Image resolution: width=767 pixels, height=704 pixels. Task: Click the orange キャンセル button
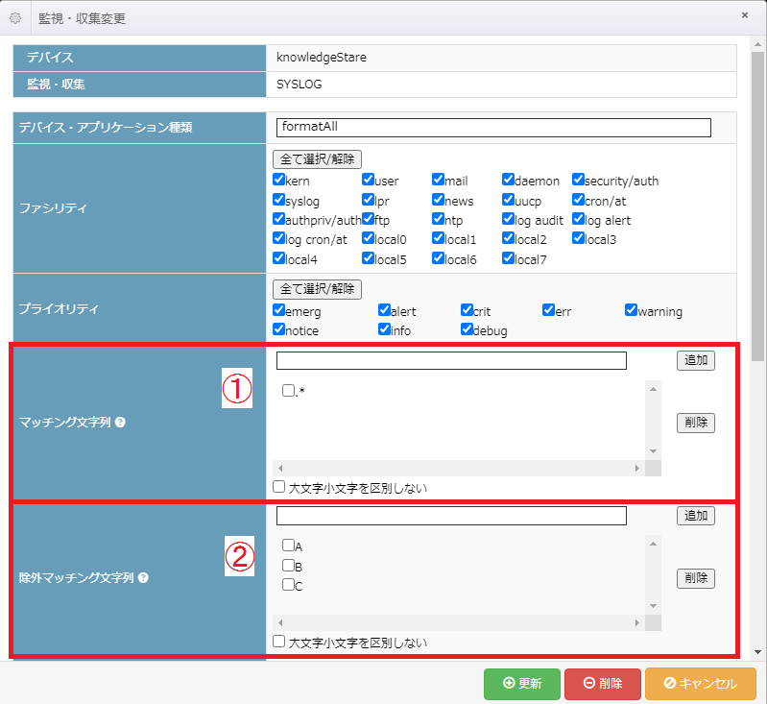(x=701, y=684)
